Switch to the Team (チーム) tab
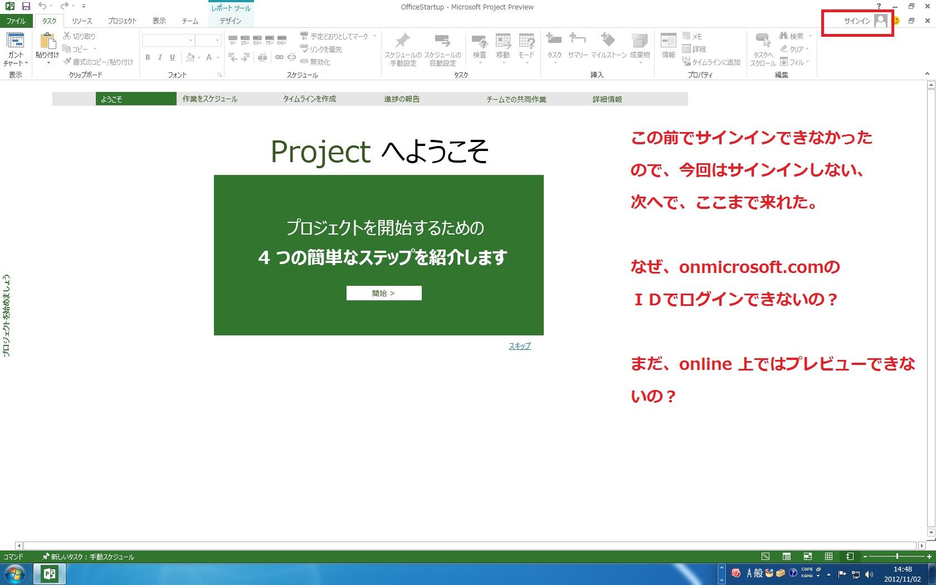The image size is (936, 585). pyautogui.click(x=190, y=21)
